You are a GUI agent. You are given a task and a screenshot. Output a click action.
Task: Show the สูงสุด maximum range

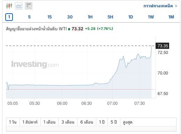128,122
